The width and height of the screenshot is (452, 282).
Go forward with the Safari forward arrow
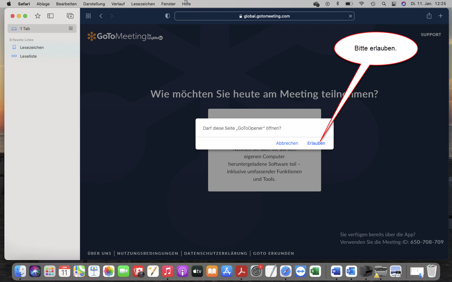(111, 16)
